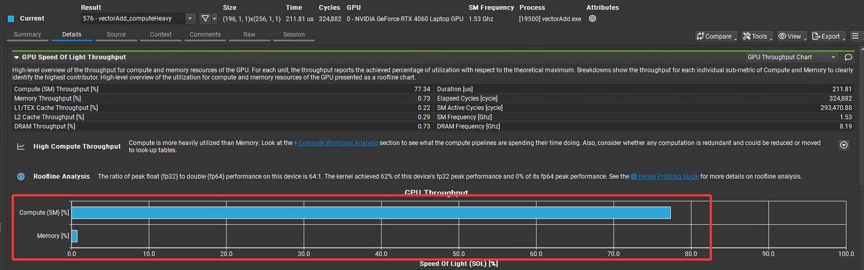
Task: Switch to the Summary tab
Action: [27, 34]
